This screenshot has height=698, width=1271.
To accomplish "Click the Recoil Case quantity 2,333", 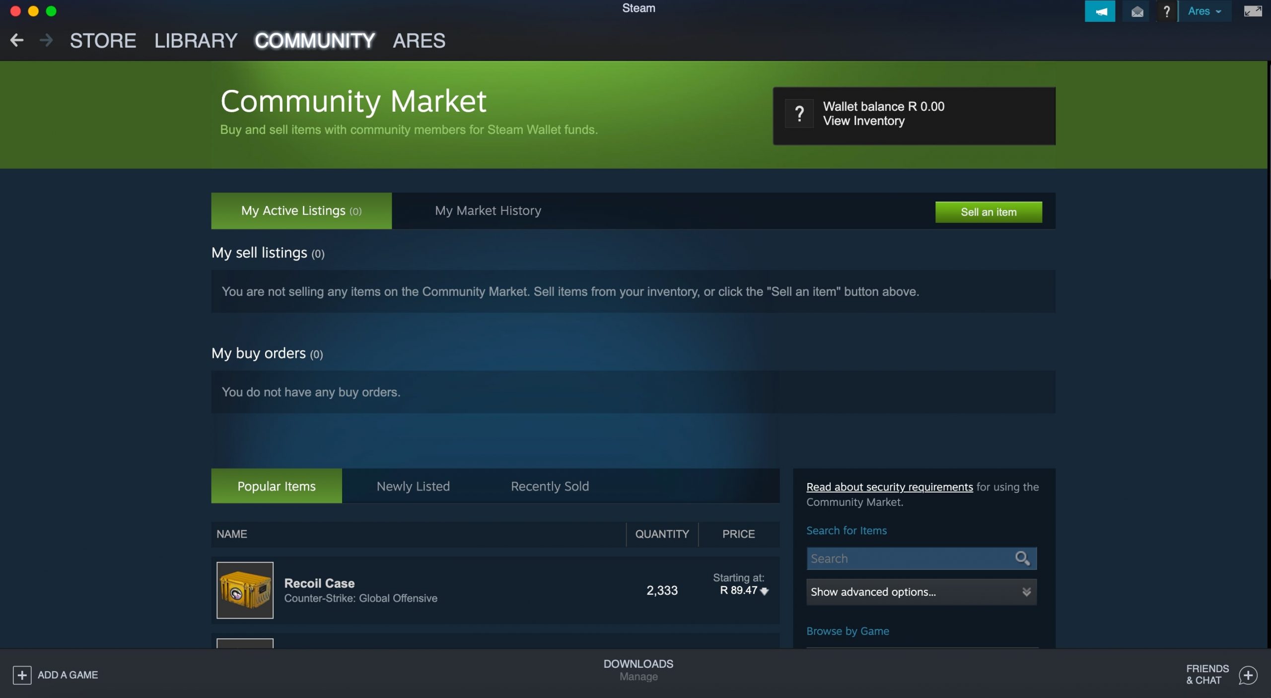I will [662, 590].
